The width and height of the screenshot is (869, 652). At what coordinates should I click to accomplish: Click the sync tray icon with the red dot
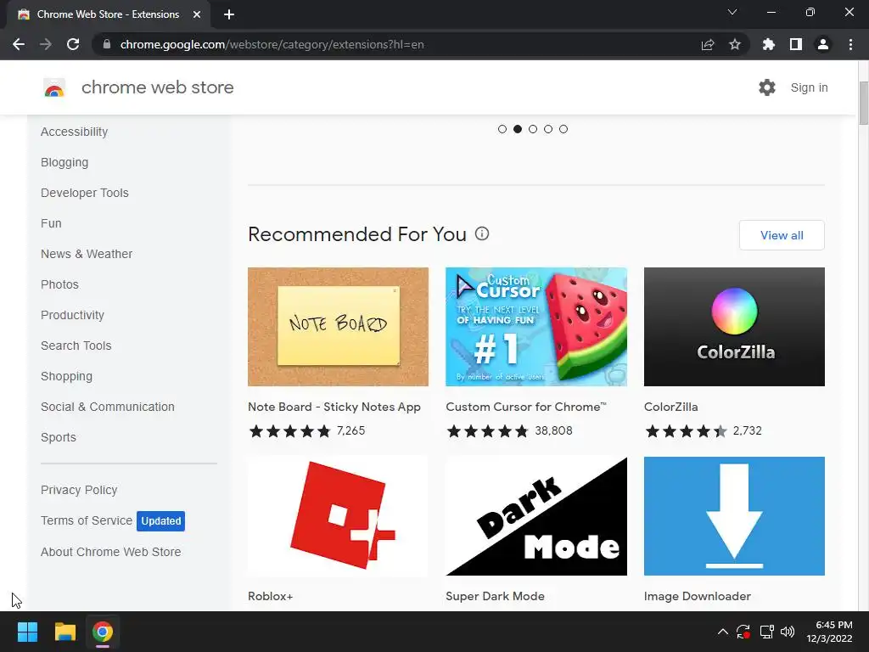[743, 632]
